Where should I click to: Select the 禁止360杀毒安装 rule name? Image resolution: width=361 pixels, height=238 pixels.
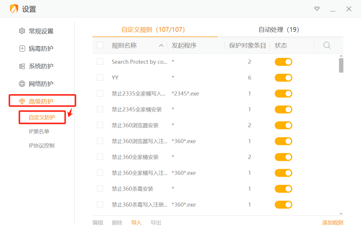pyautogui.click(x=132, y=189)
